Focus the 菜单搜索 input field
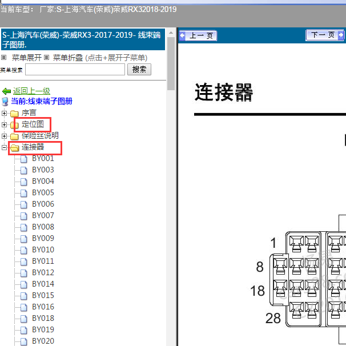This screenshot has width=346, height=346. pos(75,70)
